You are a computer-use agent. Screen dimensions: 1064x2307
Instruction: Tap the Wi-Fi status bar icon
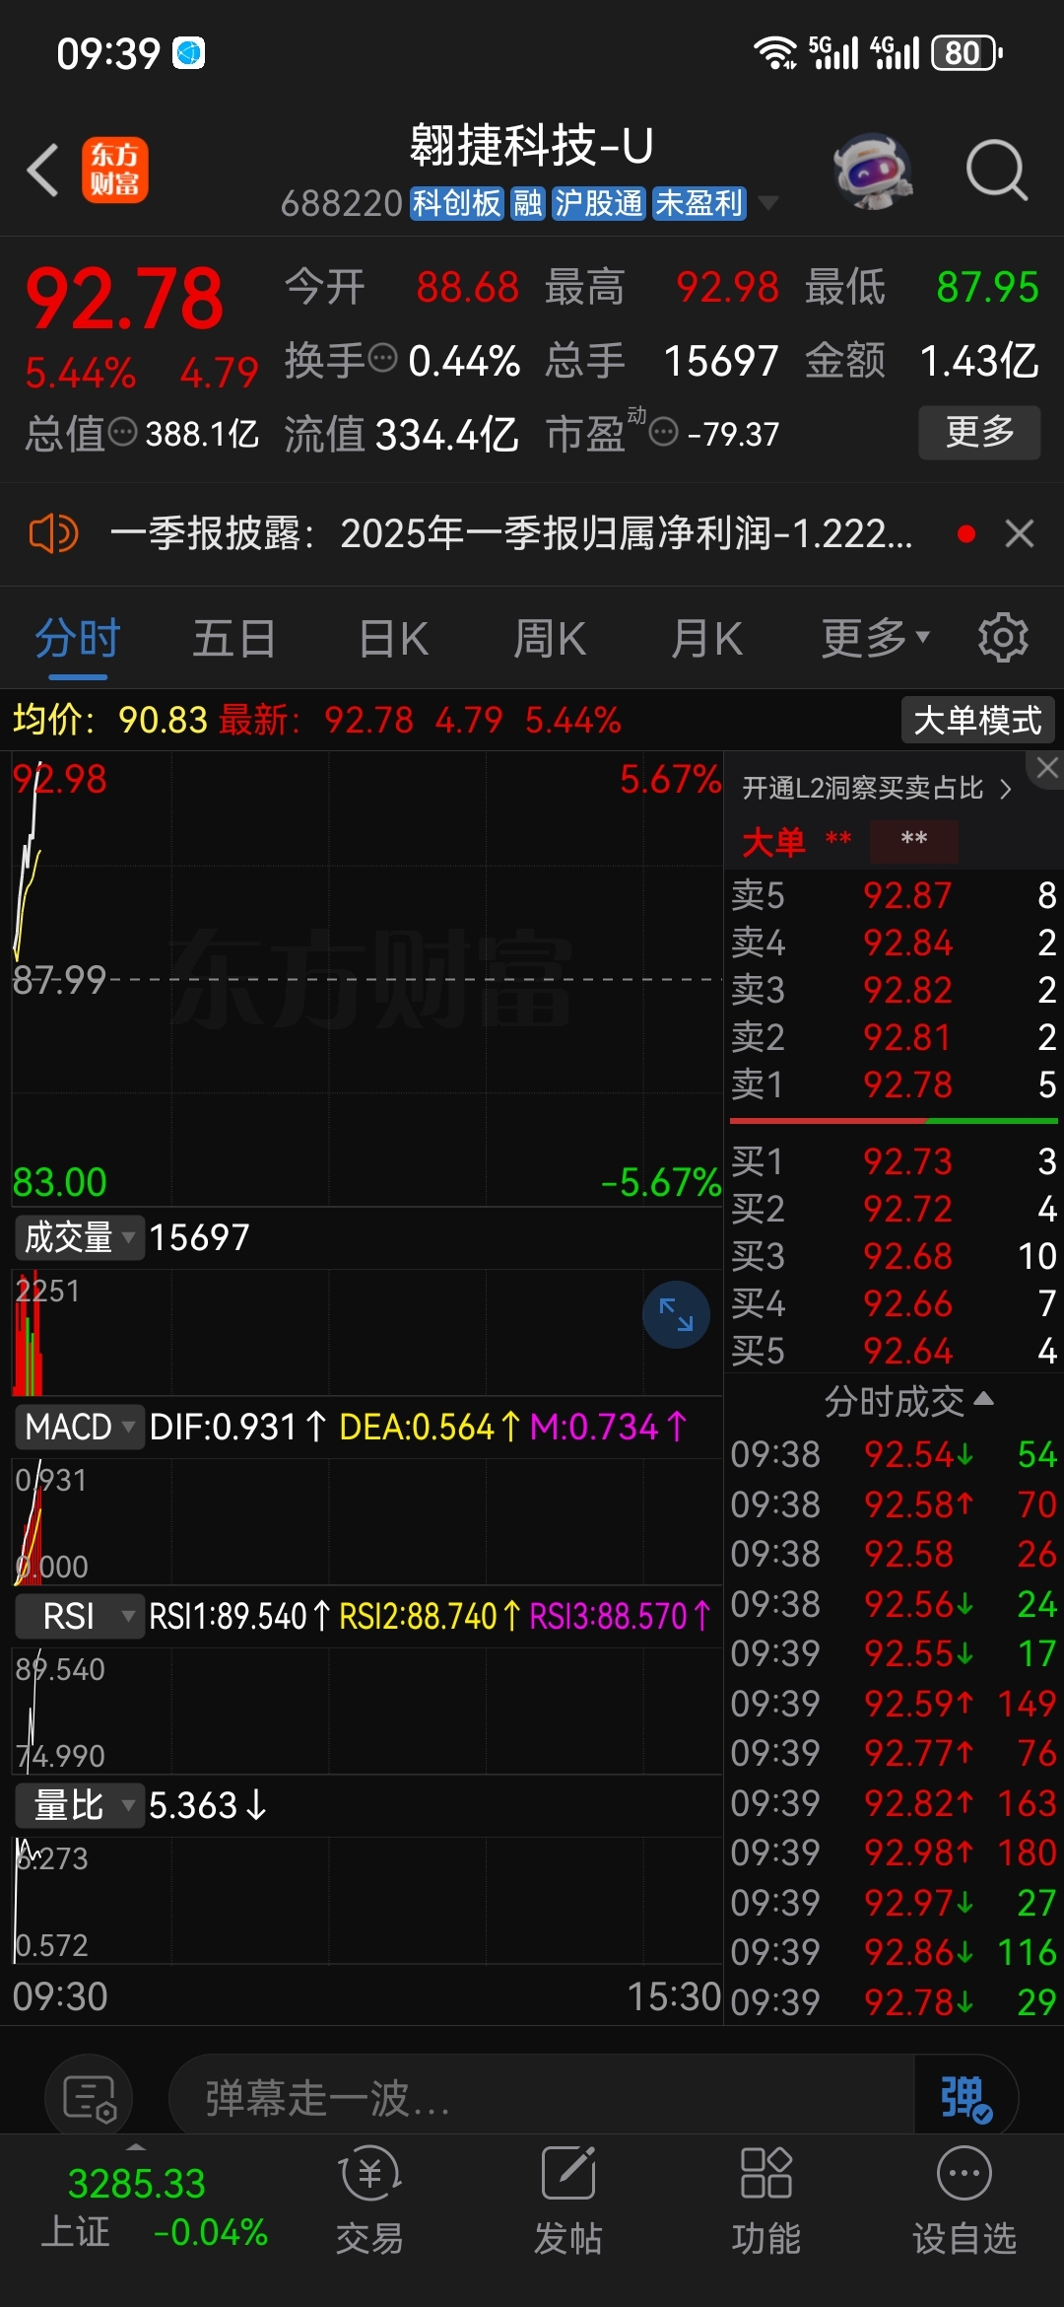click(x=775, y=52)
